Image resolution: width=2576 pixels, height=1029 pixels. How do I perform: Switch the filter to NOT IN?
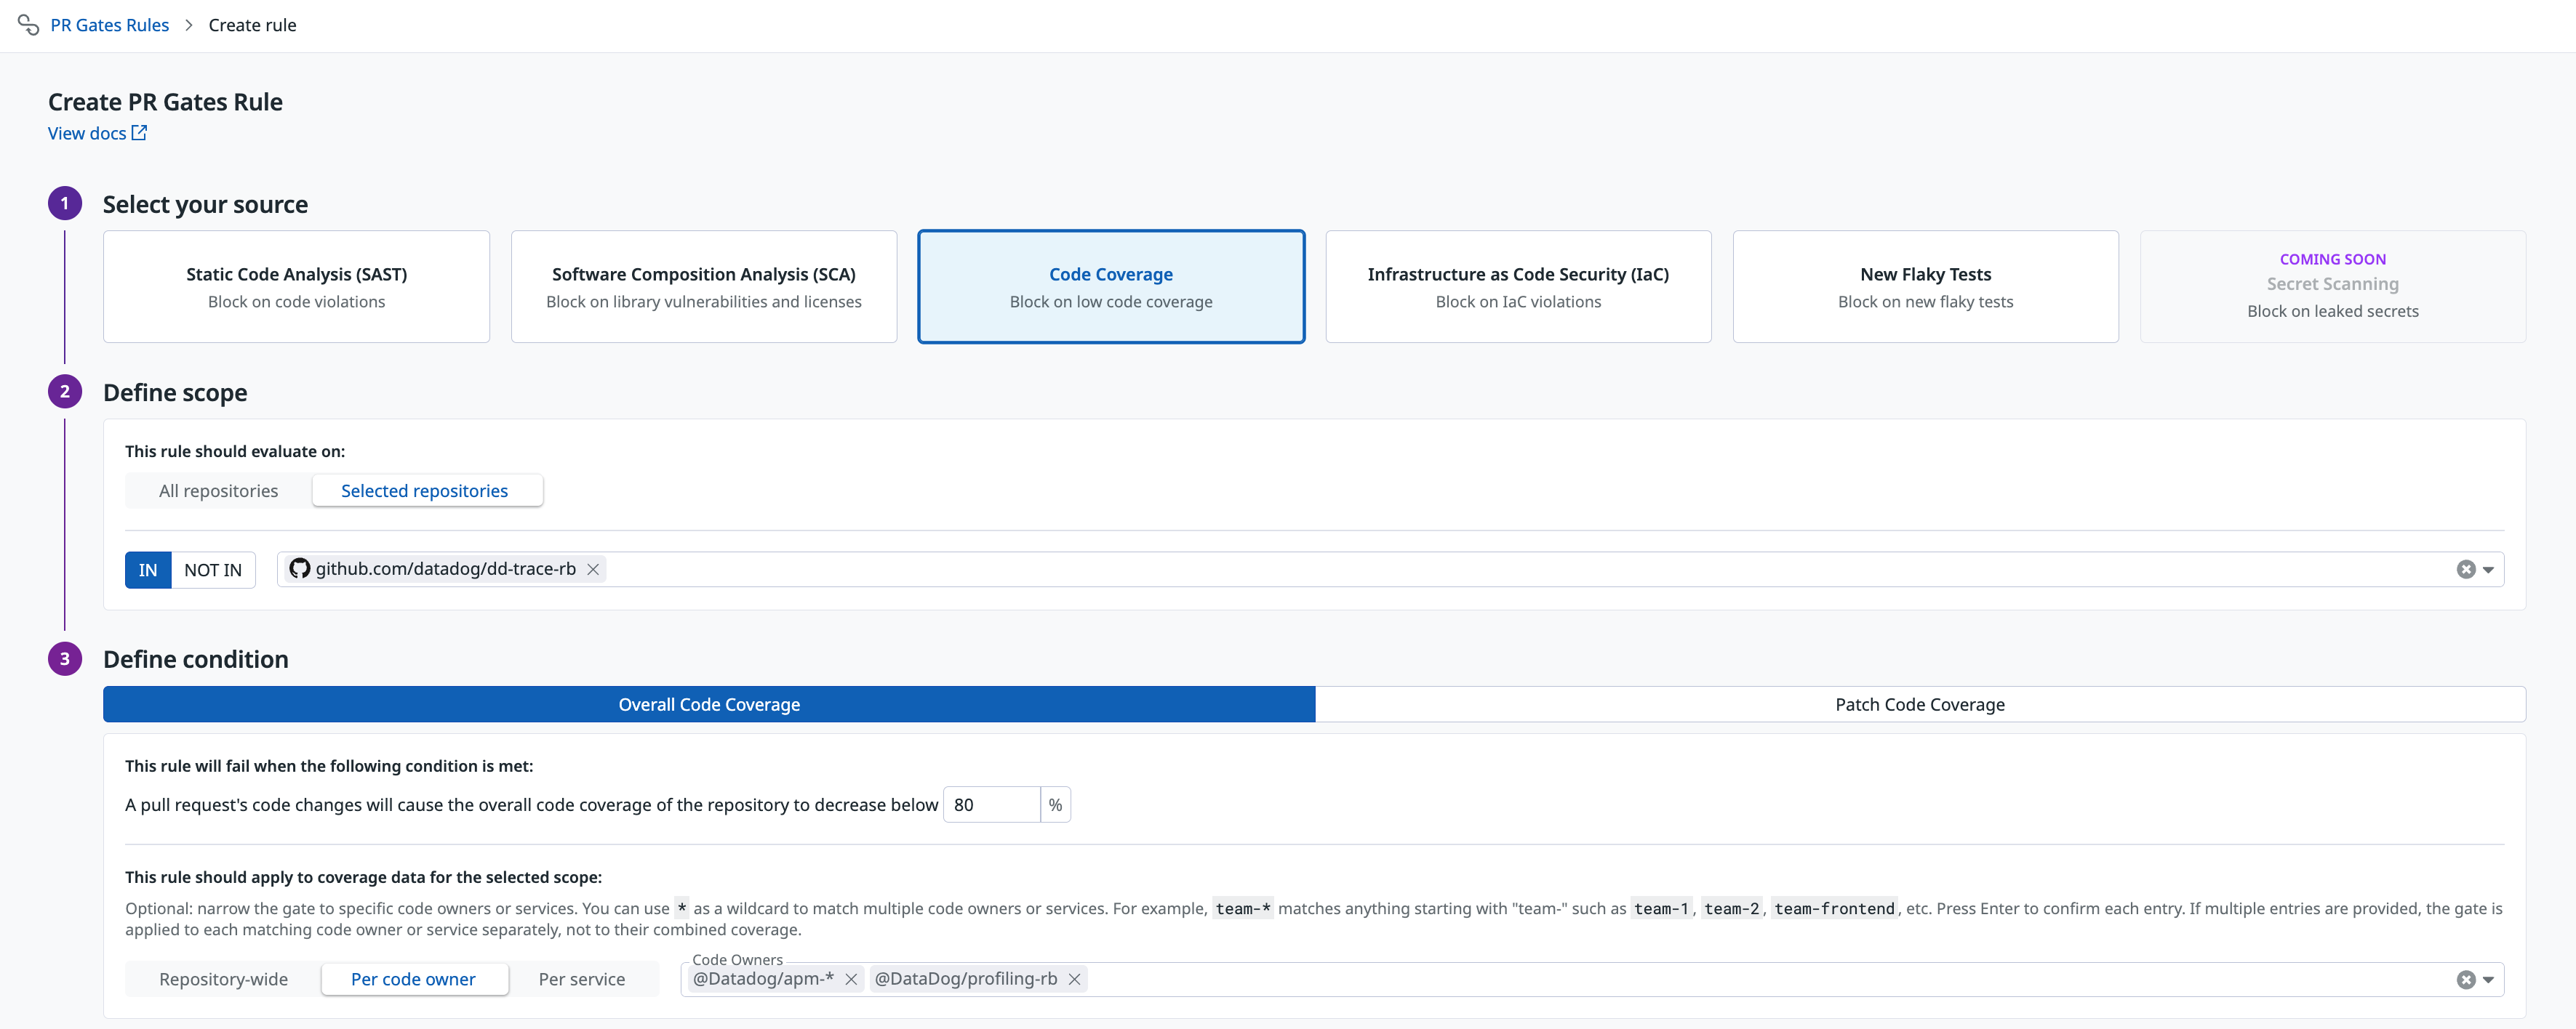(213, 570)
